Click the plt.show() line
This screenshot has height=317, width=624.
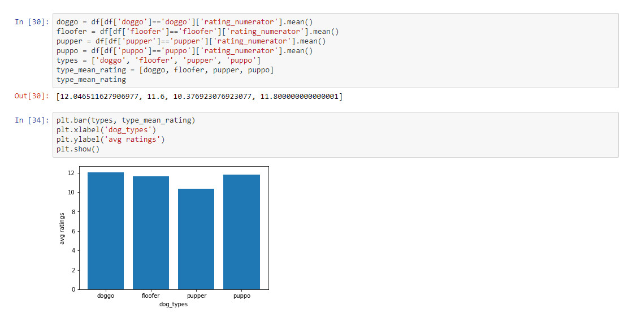[x=77, y=149]
